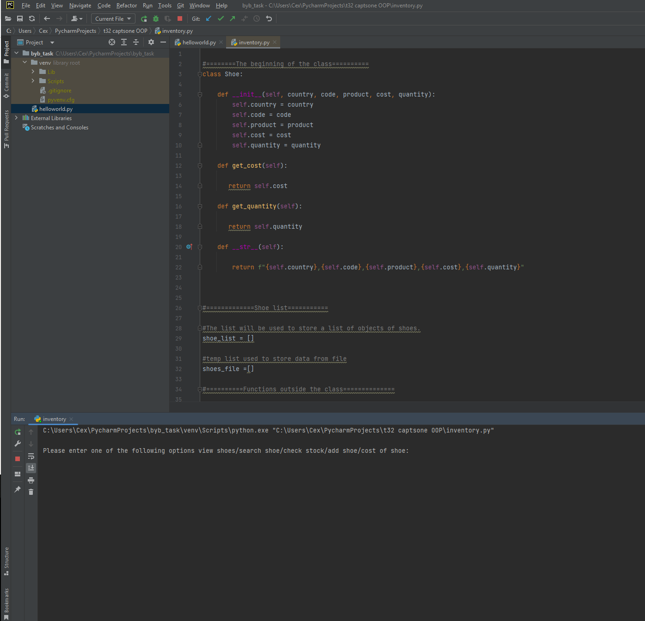This screenshot has width=645, height=621.
Task: Click the inventory.py breadcrumb in navigation bar
Action: point(178,30)
